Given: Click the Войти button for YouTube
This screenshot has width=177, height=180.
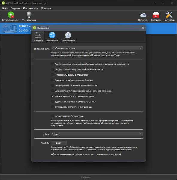Looking at the screenshot, I should point(59,143).
